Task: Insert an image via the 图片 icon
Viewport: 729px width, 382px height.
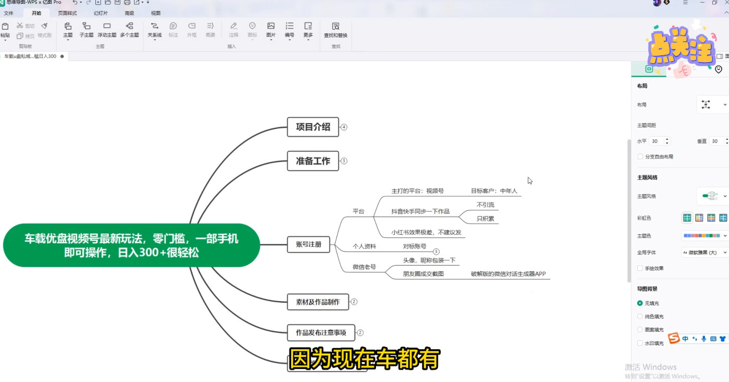Action: click(x=271, y=29)
